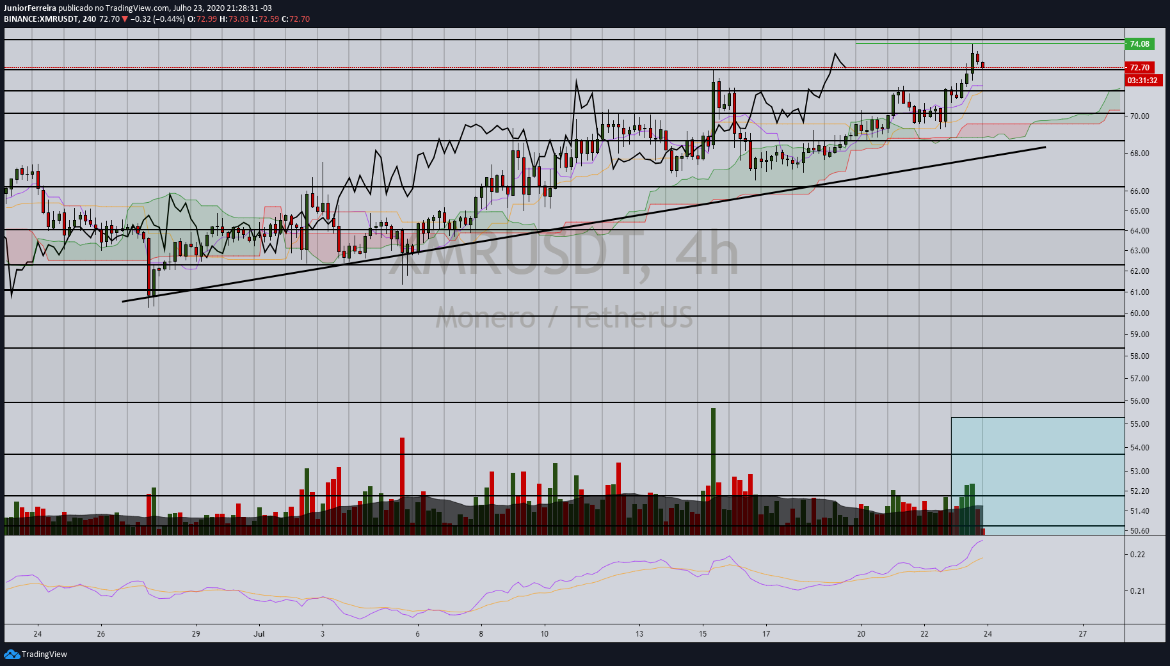Click the 24 date label at the time axis start
This screenshot has height=666, width=1170.
tap(38, 634)
